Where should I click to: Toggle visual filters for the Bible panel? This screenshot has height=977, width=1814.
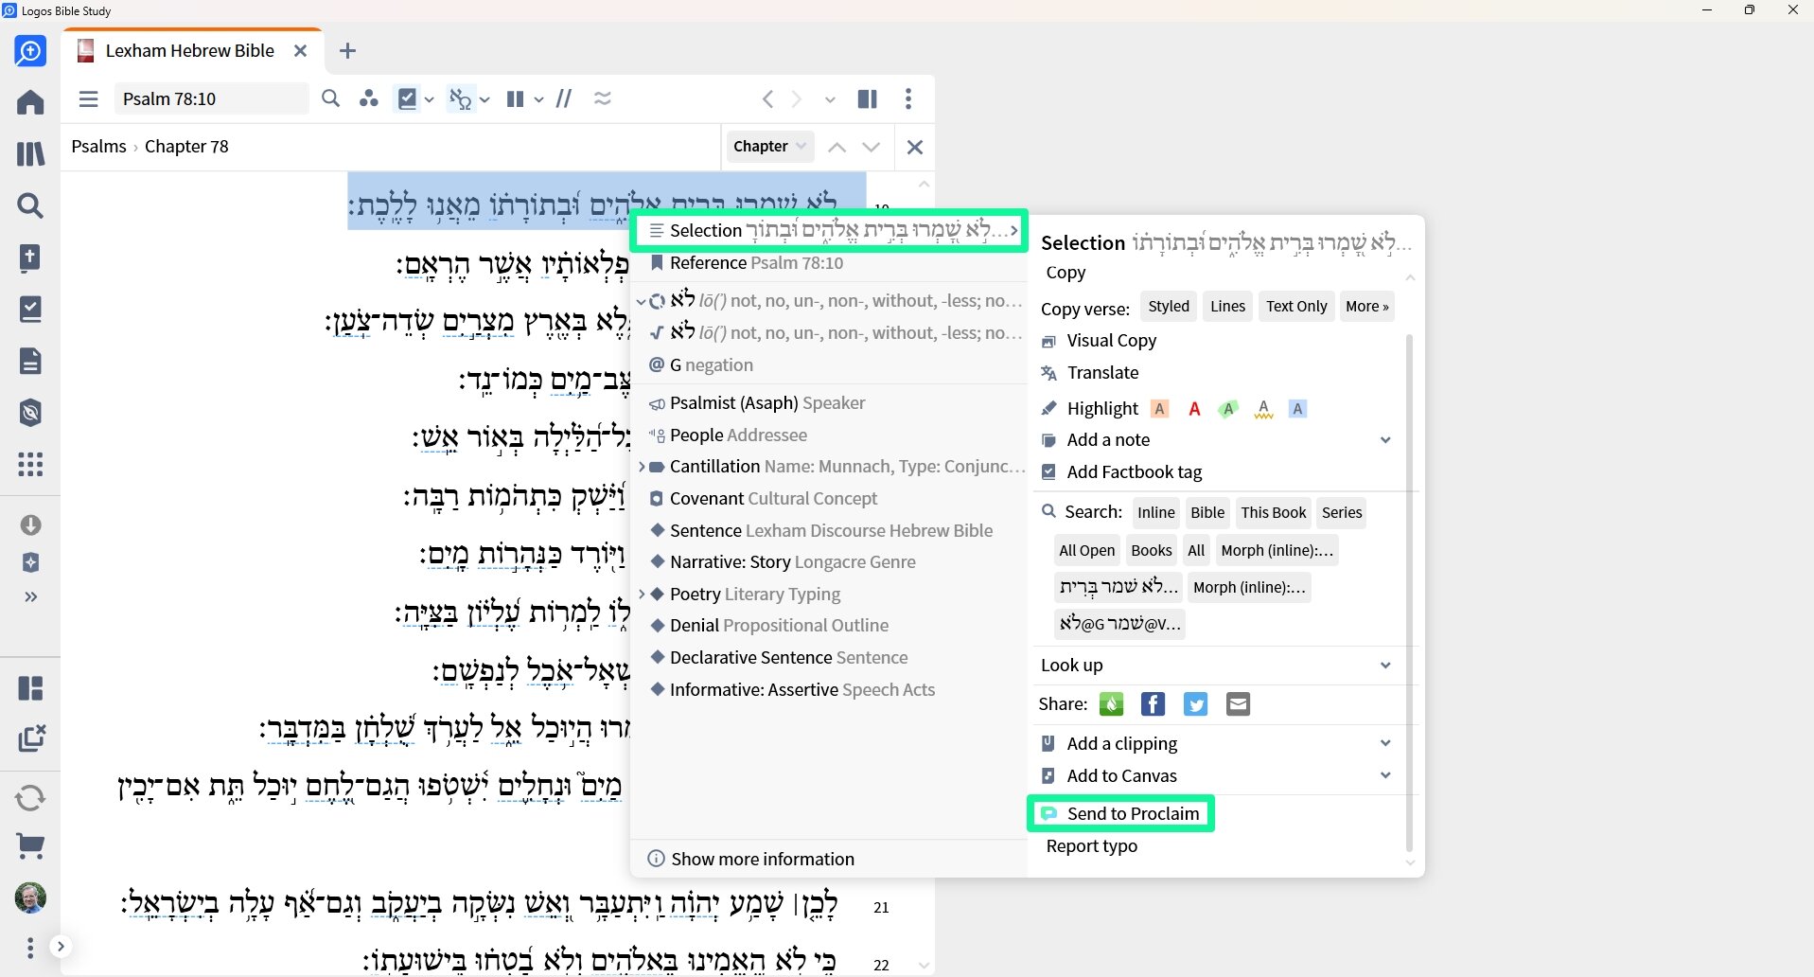click(408, 98)
